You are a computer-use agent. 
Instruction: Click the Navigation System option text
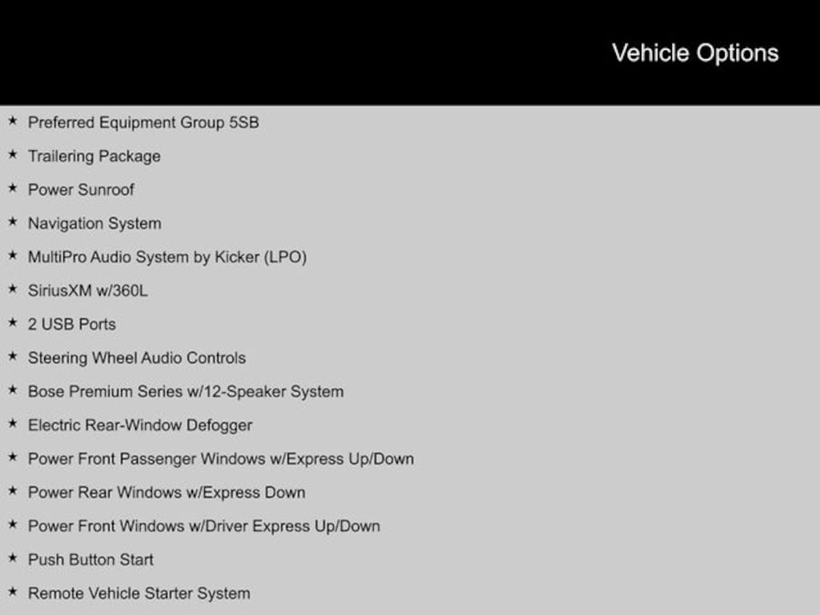click(x=94, y=223)
